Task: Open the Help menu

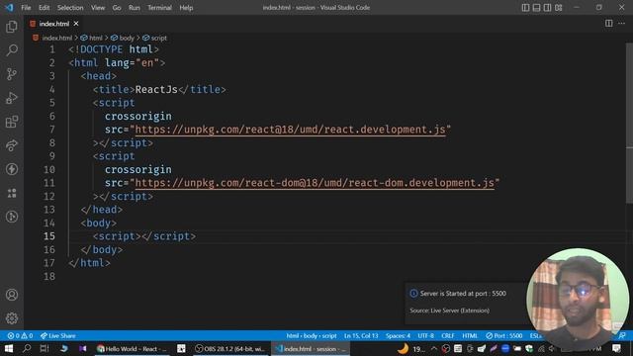Action: 186,8
